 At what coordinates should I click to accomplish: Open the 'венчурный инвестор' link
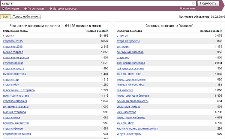pyautogui.click(x=130, y=52)
